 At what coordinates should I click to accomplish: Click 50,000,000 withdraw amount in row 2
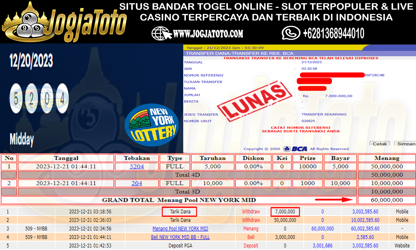(x=285, y=220)
